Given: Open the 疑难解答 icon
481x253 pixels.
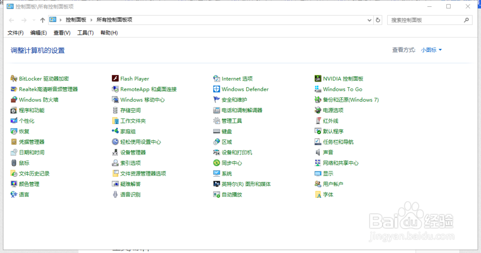Looking at the screenshot, I should click(x=115, y=184).
